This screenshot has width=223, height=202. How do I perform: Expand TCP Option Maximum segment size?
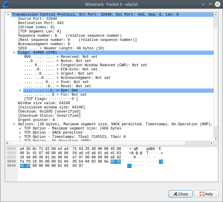20,129
